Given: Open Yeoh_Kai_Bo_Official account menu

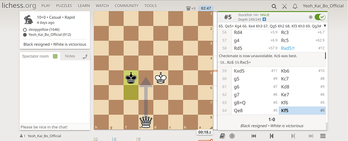Looking at the screenshot, I should [323, 6].
